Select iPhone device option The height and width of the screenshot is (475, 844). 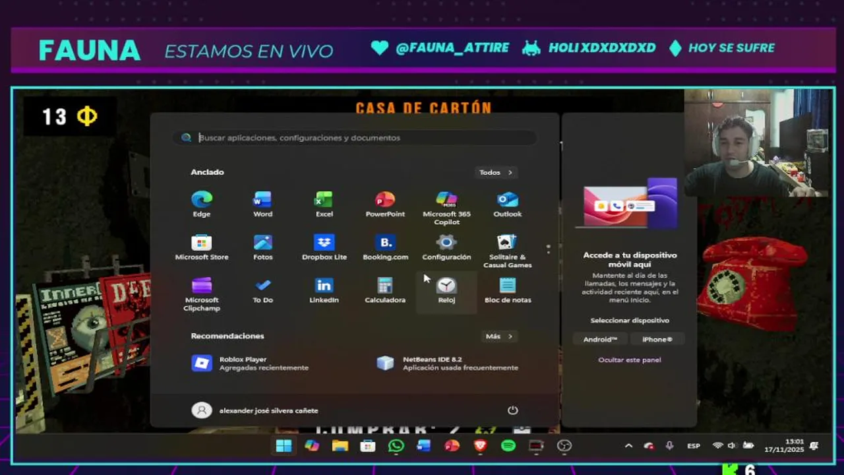pyautogui.click(x=657, y=339)
